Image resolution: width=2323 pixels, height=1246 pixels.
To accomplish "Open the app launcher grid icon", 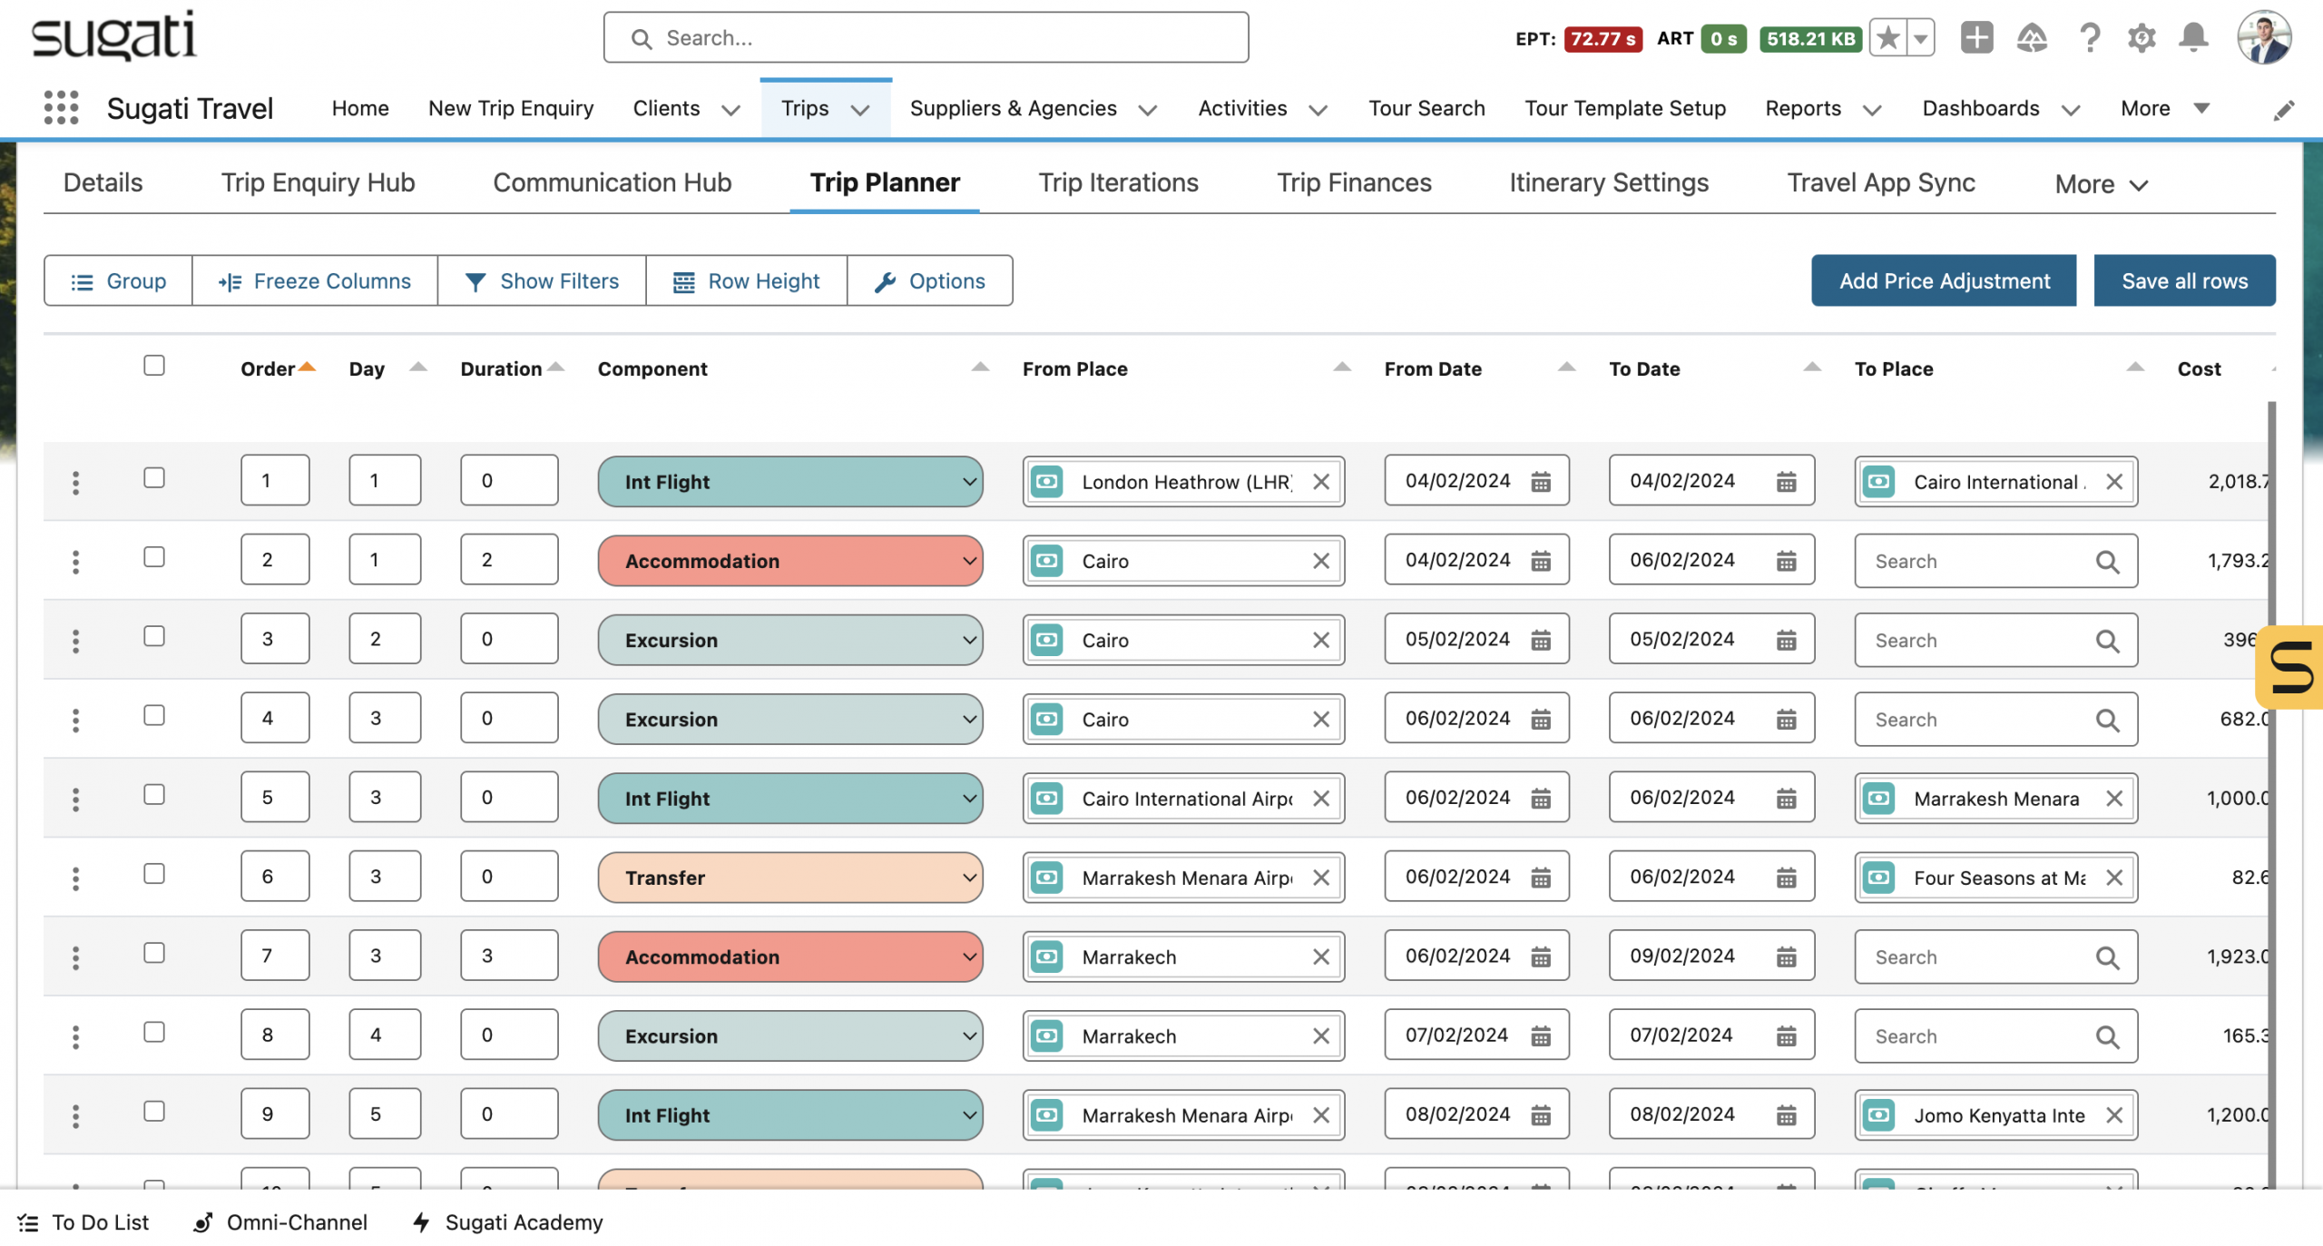I will coord(61,108).
